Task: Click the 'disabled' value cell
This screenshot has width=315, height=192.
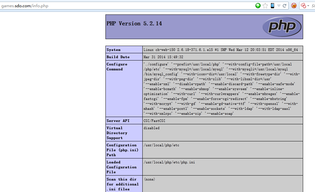Action: click(x=223, y=133)
